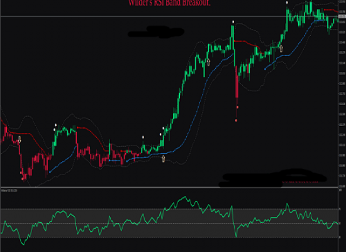Click the highlighted current price tag on price axis
The image size is (346, 252).
pyautogui.click(x=342, y=16)
